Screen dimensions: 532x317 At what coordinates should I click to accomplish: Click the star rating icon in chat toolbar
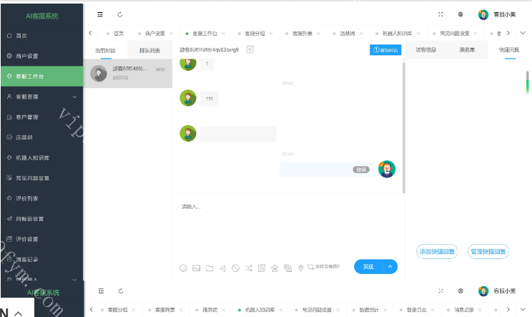click(275, 268)
